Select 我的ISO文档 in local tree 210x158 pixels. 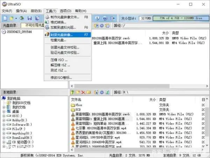(x=21, y=103)
